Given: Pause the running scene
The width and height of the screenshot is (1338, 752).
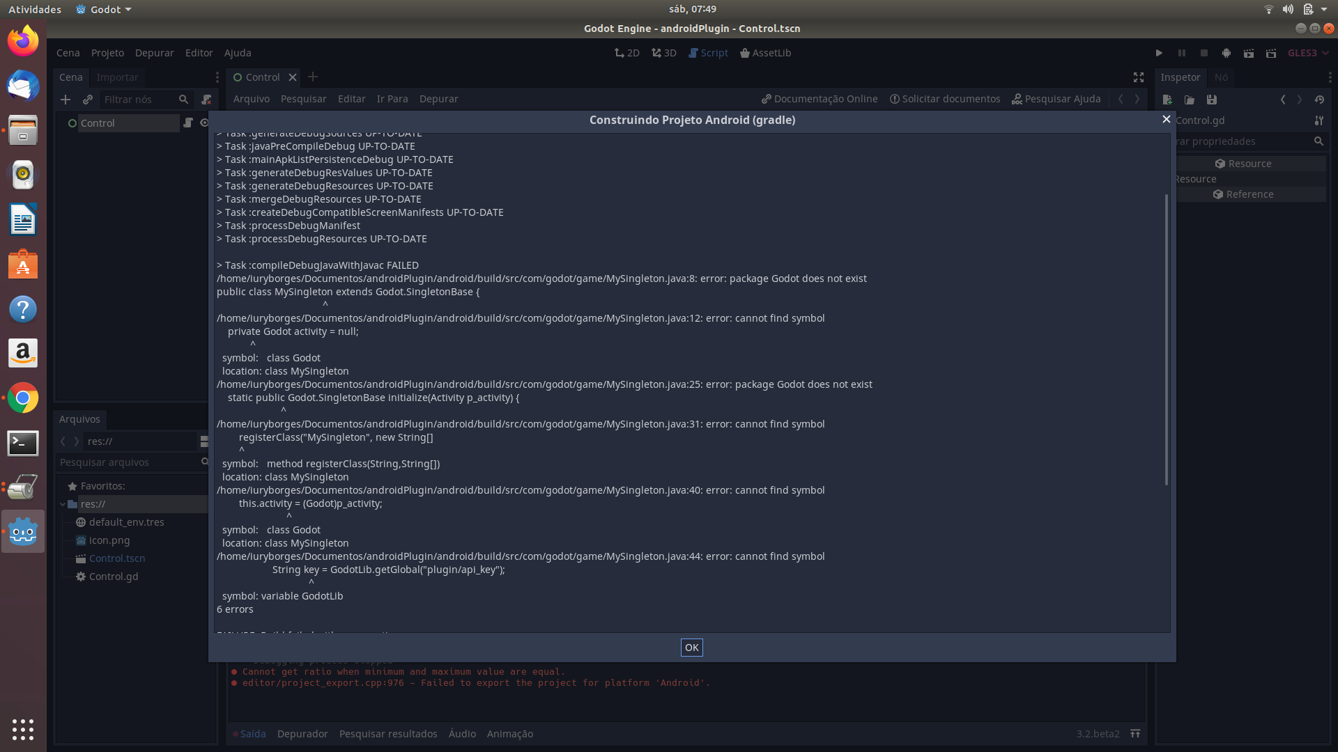Looking at the screenshot, I should [x=1181, y=53].
